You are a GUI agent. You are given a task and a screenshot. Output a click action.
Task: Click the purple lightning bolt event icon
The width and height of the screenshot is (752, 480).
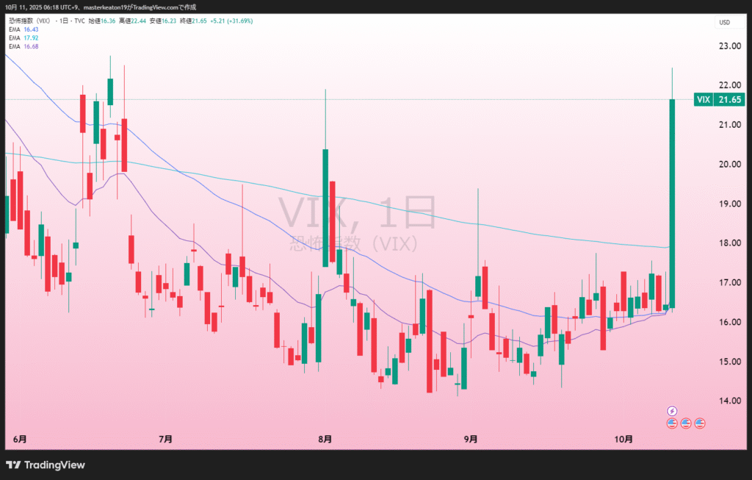(671, 411)
